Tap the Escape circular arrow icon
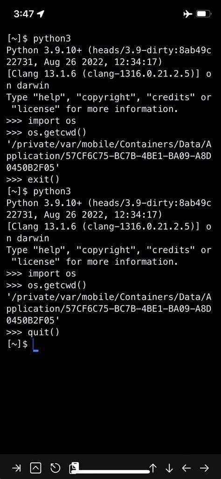 [x=55, y=468]
